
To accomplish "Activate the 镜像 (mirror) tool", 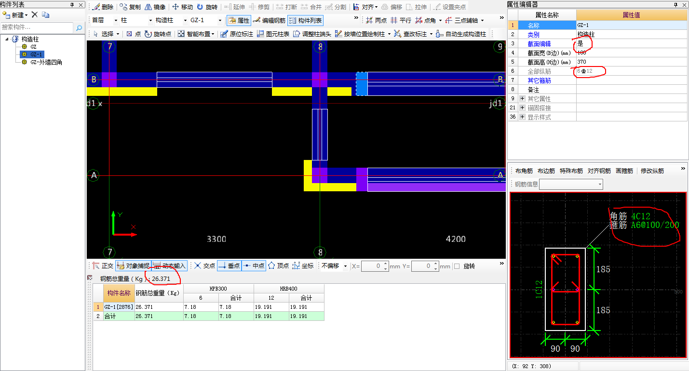I will pos(155,7).
